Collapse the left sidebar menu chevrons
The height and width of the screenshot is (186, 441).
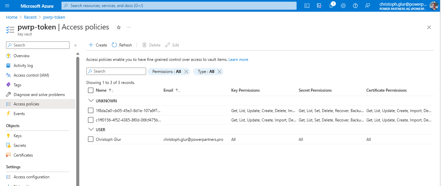tap(76, 45)
